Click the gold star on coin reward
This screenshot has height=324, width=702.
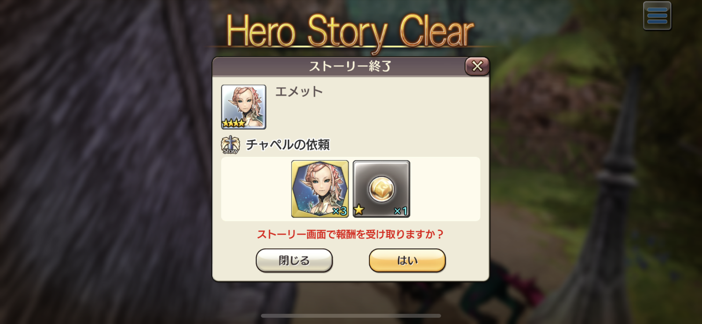359,210
